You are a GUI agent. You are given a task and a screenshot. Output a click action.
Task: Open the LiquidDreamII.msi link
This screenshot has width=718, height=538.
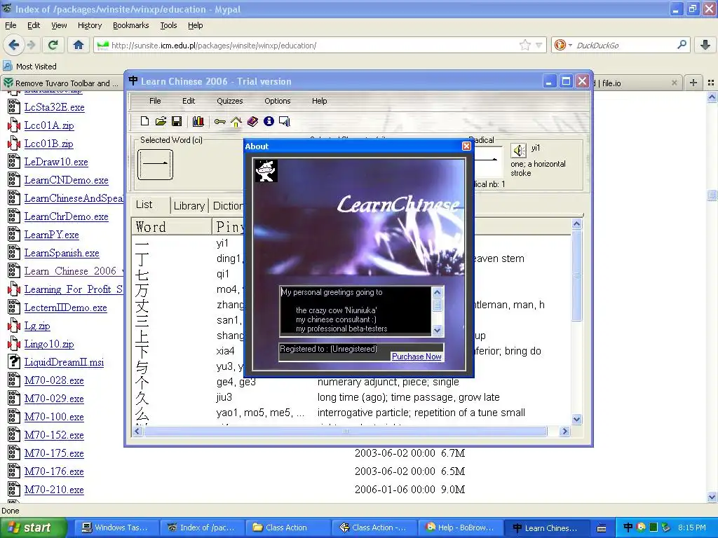point(64,362)
